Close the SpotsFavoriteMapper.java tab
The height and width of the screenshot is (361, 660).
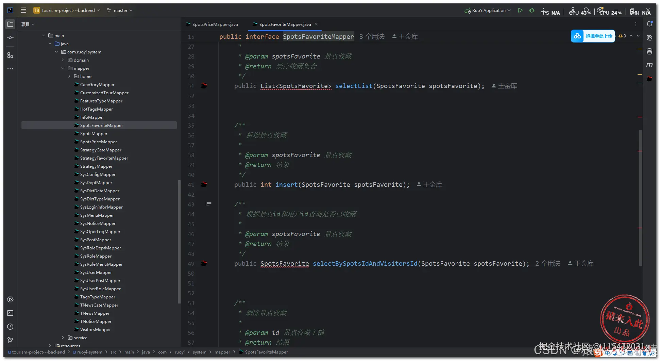tap(316, 24)
